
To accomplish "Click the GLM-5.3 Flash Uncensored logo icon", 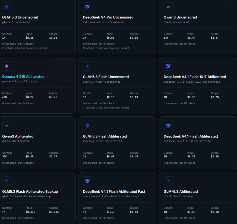I will [x=87, y=66].
